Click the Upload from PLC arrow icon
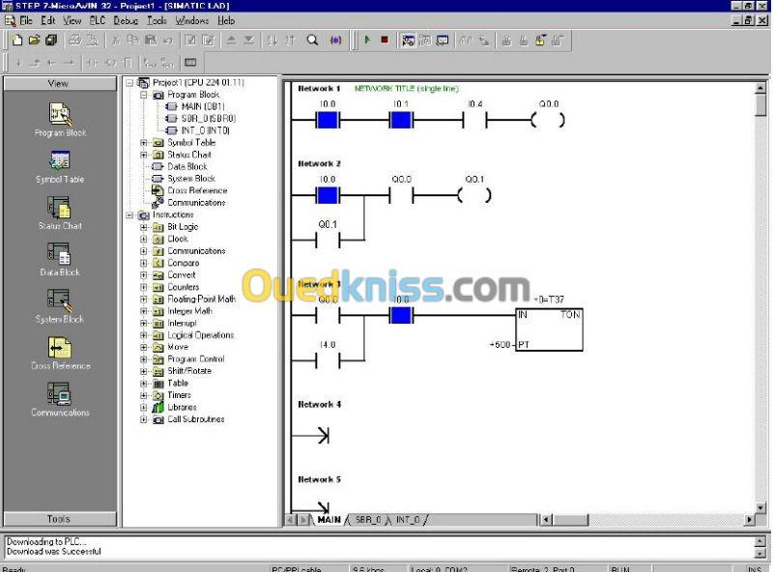 (231, 41)
